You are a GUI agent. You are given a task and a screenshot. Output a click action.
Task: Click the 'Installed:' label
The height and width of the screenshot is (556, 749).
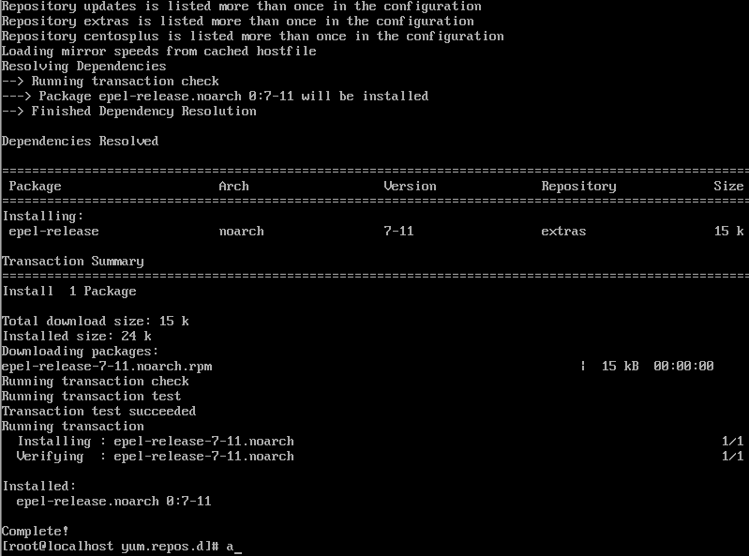point(39,487)
